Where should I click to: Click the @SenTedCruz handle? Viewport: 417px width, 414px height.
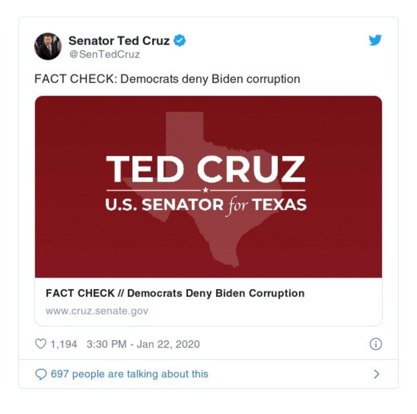(104, 54)
